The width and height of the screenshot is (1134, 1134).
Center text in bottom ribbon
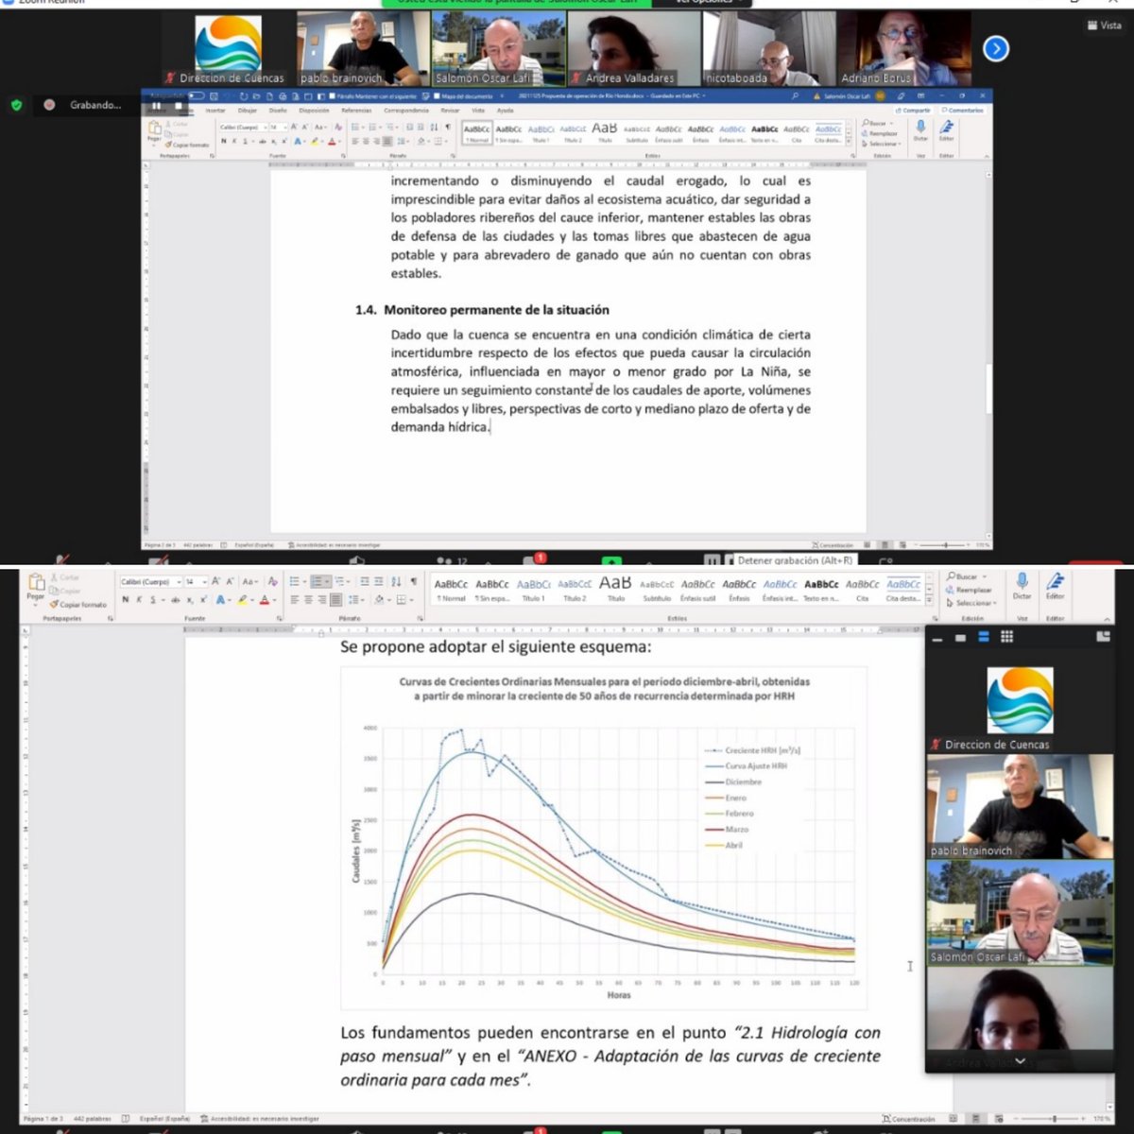point(308,600)
